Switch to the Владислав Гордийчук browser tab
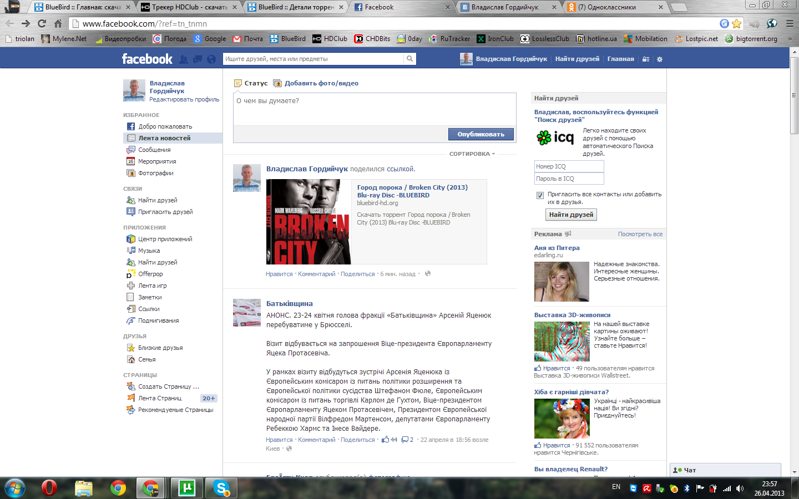Screen dimensions: 799x499 (509, 7)
